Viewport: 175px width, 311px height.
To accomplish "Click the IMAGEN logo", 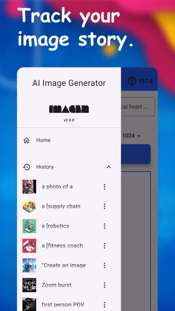I will coord(69,109).
